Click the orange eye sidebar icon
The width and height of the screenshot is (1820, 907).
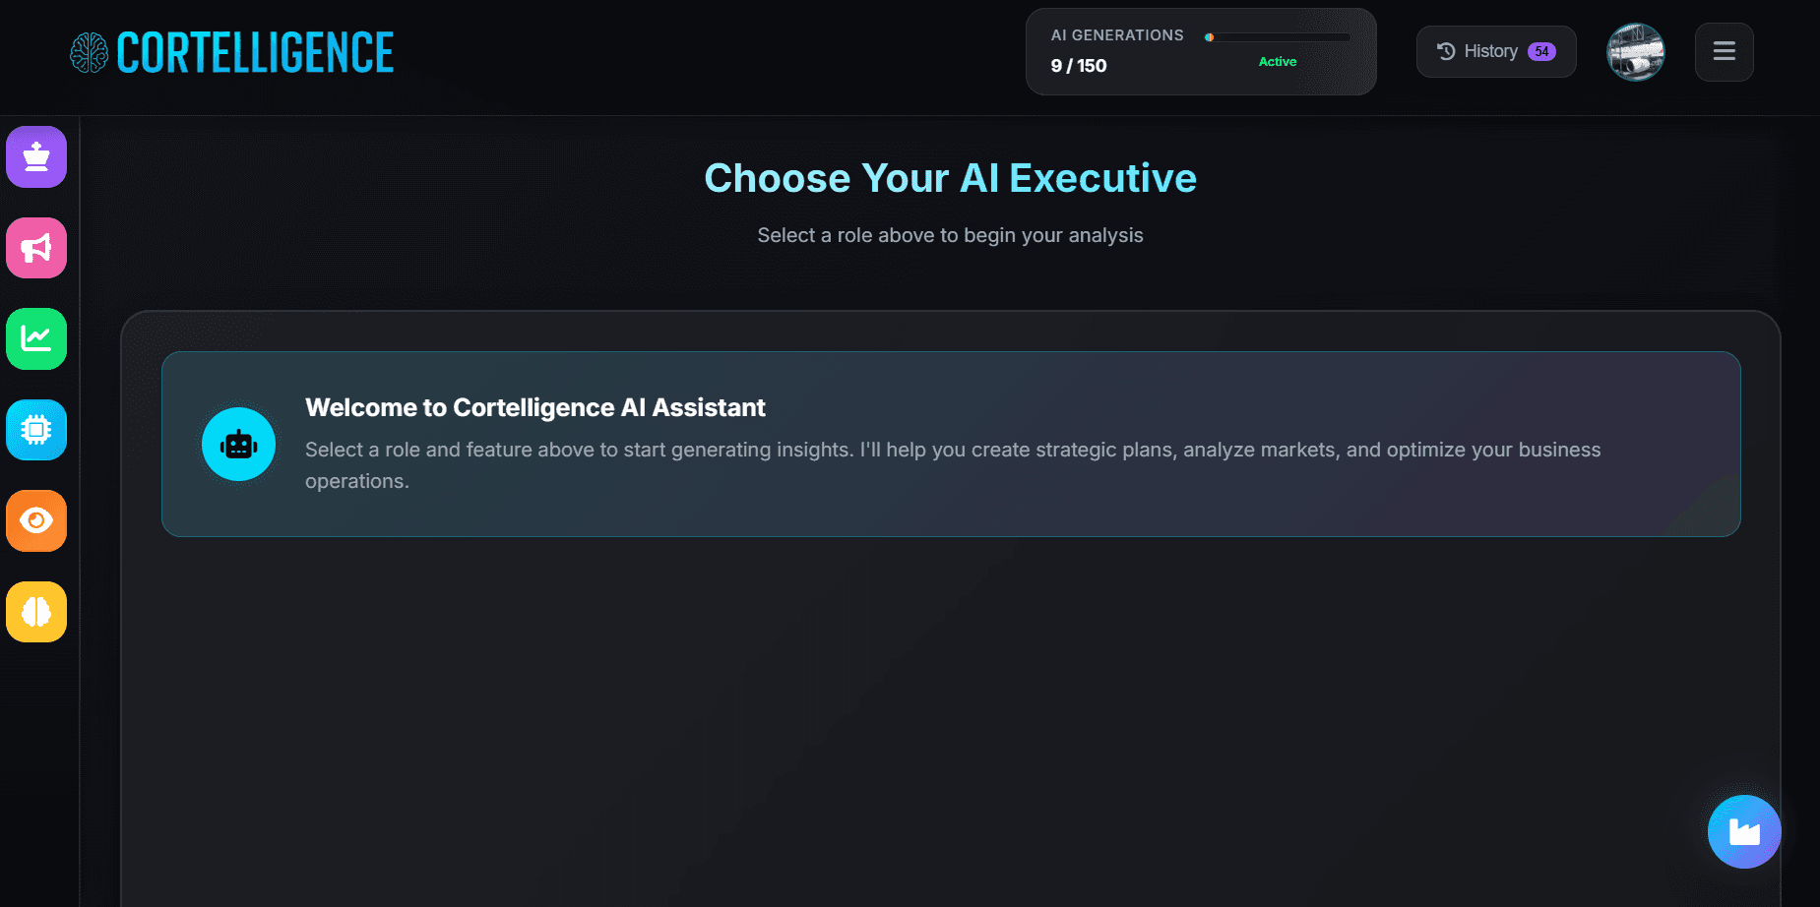(x=36, y=520)
